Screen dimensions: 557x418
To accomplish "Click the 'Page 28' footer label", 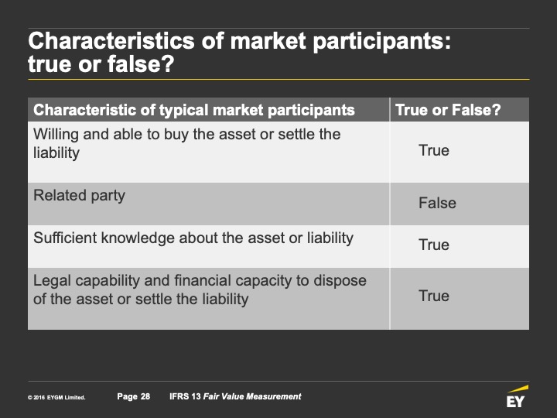I will [x=134, y=396].
